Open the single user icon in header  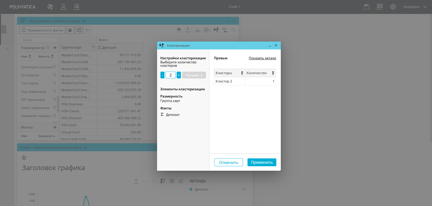click(x=63, y=7)
